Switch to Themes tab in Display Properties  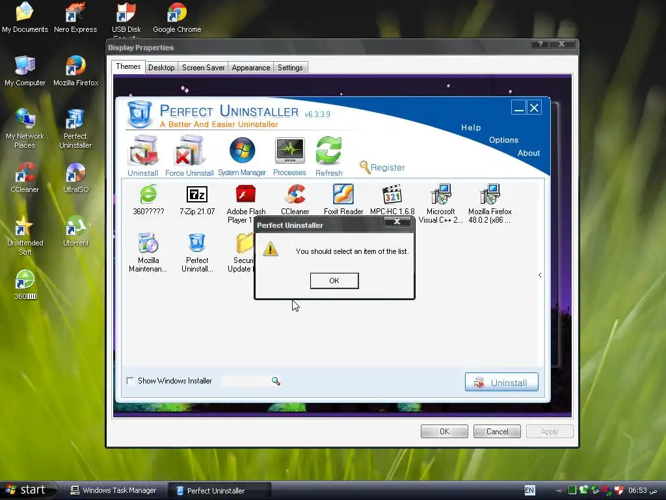pyautogui.click(x=128, y=67)
